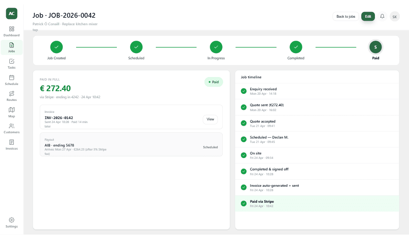Click the green Paid status badge
The width and height of the screenshot is (409, 239).
(x=214, y=82)
